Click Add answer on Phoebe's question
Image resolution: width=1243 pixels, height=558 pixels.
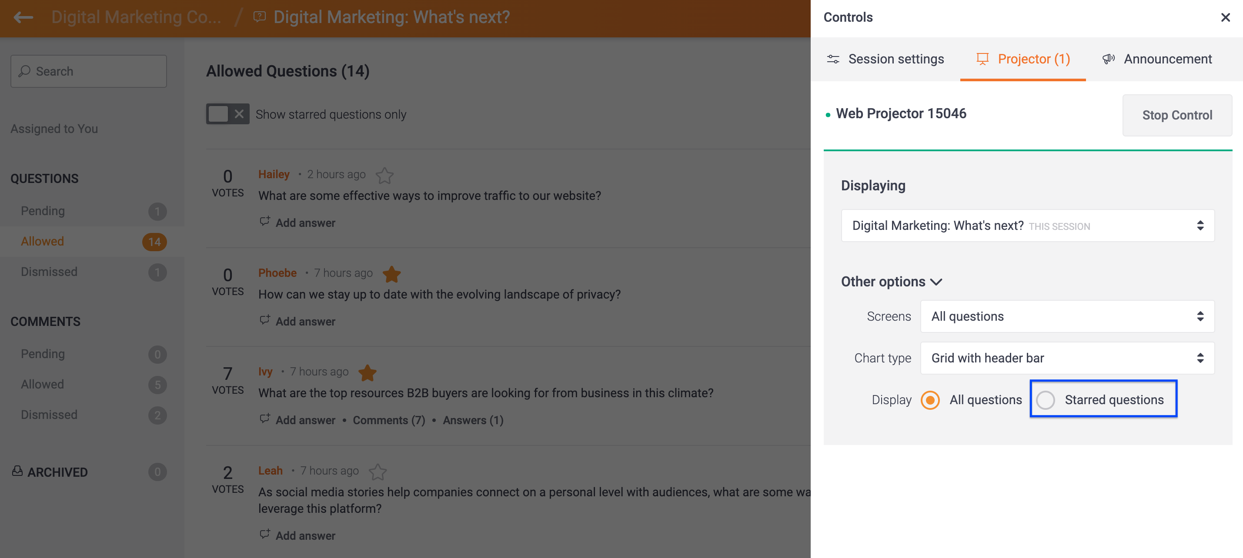coord(305,322)
